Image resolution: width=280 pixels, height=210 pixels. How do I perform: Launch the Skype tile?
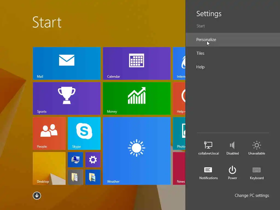click(84, 133)
